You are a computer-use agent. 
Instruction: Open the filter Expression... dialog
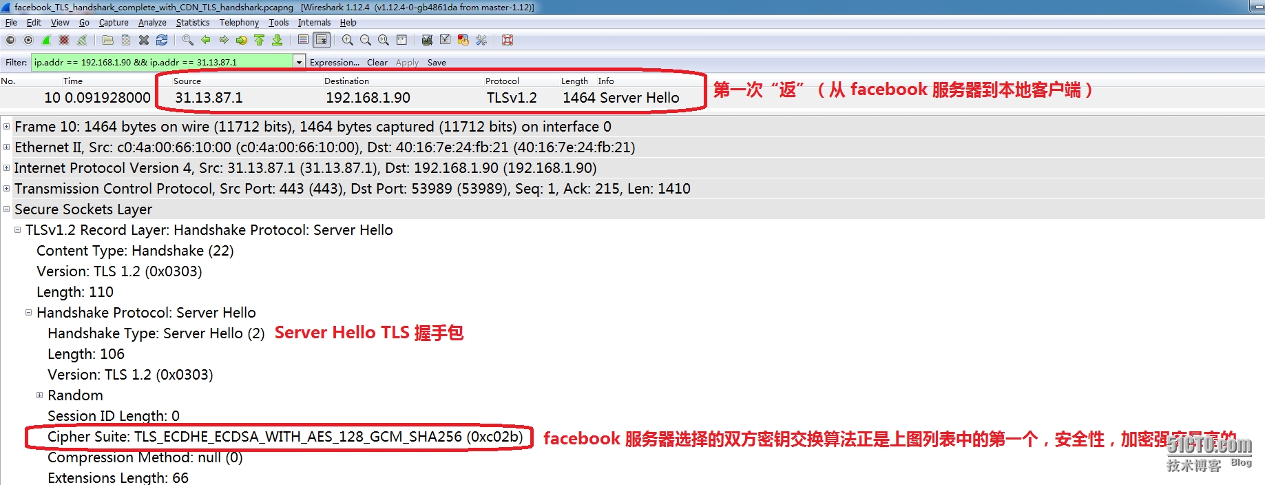click(335, 62)
